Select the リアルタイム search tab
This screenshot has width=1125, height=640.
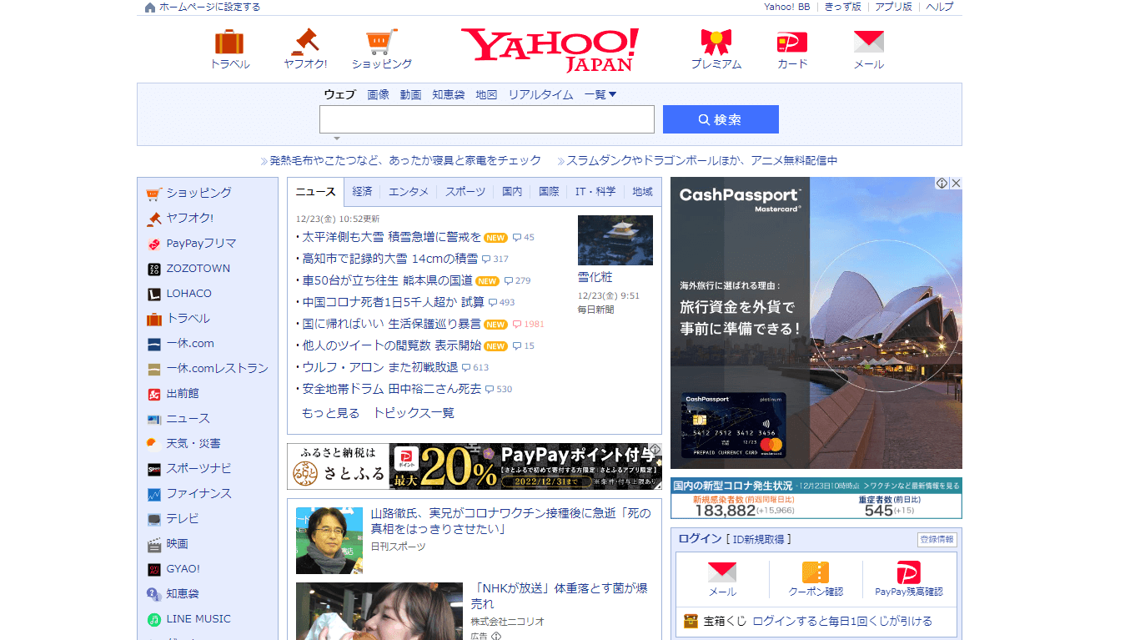pyautogui.click(x=541, y=94)
